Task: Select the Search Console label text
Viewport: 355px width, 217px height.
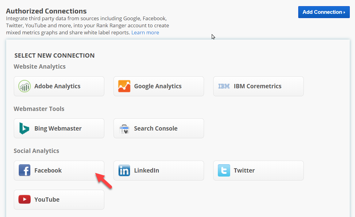Action: (156, 128)
